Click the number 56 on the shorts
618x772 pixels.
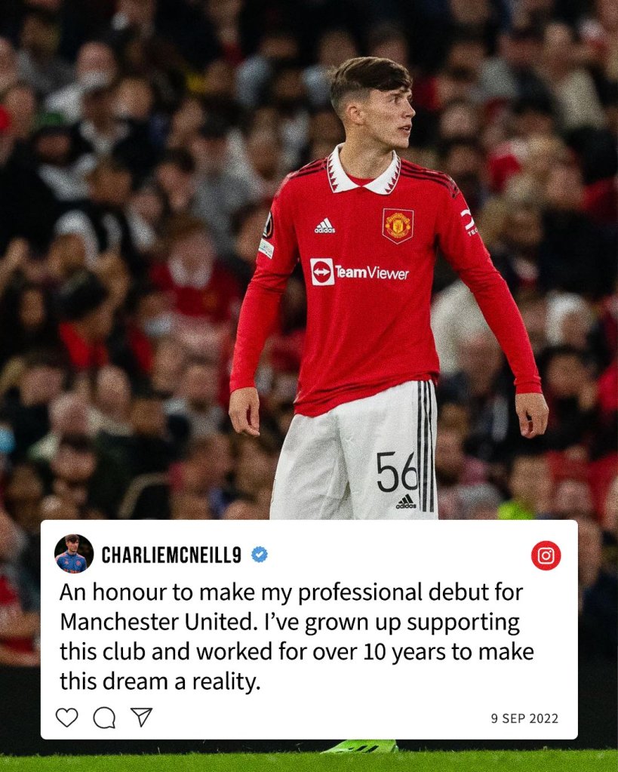397,472
